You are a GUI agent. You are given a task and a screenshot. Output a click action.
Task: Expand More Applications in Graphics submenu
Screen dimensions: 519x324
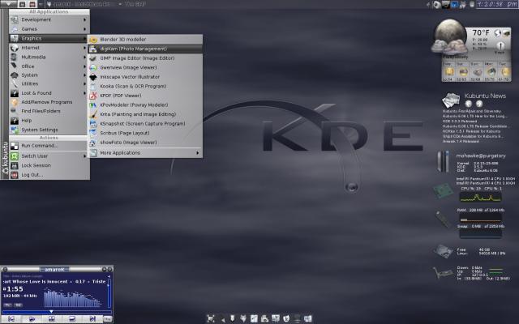(145, 153)
